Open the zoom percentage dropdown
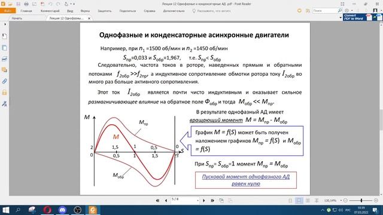 coord(341,201)
